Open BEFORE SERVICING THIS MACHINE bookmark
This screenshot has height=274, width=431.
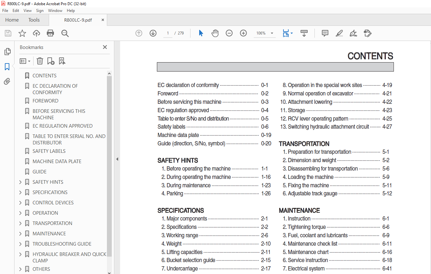(x=59, y=114)
